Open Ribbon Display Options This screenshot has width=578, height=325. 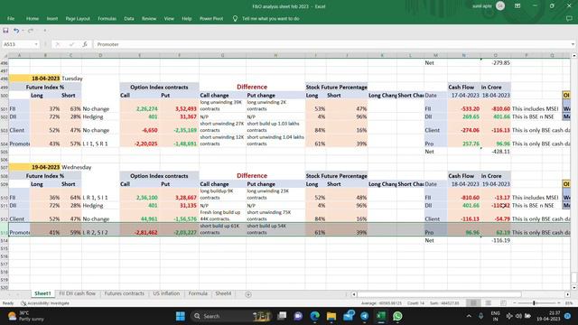point(517,6)
